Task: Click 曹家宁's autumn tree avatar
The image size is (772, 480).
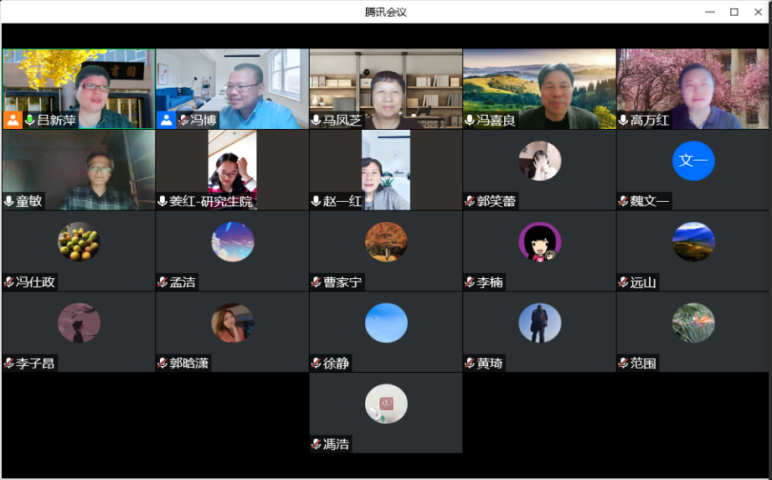Action: click(x=386, y=242)
